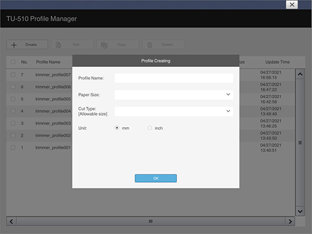Viewport: 312px width, 234px height.
Task: Click the scroll up arrow of profile list
Action: [300, 74]
